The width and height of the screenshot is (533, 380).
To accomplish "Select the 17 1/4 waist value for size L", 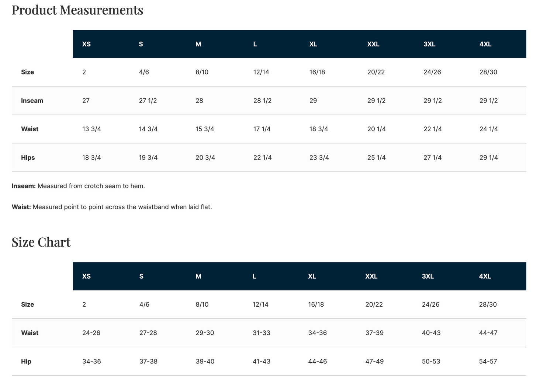I will coord(262,129).
